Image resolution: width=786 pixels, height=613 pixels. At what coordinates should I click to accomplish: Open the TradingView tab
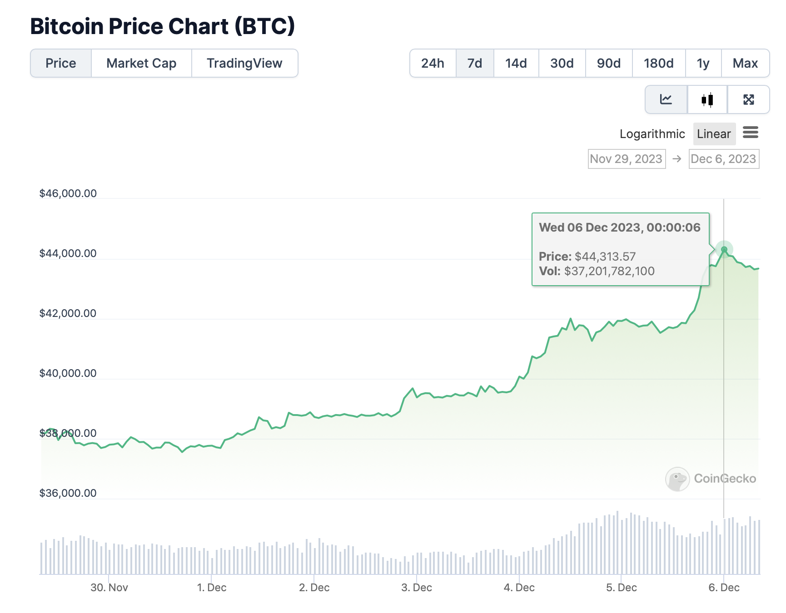244,63
